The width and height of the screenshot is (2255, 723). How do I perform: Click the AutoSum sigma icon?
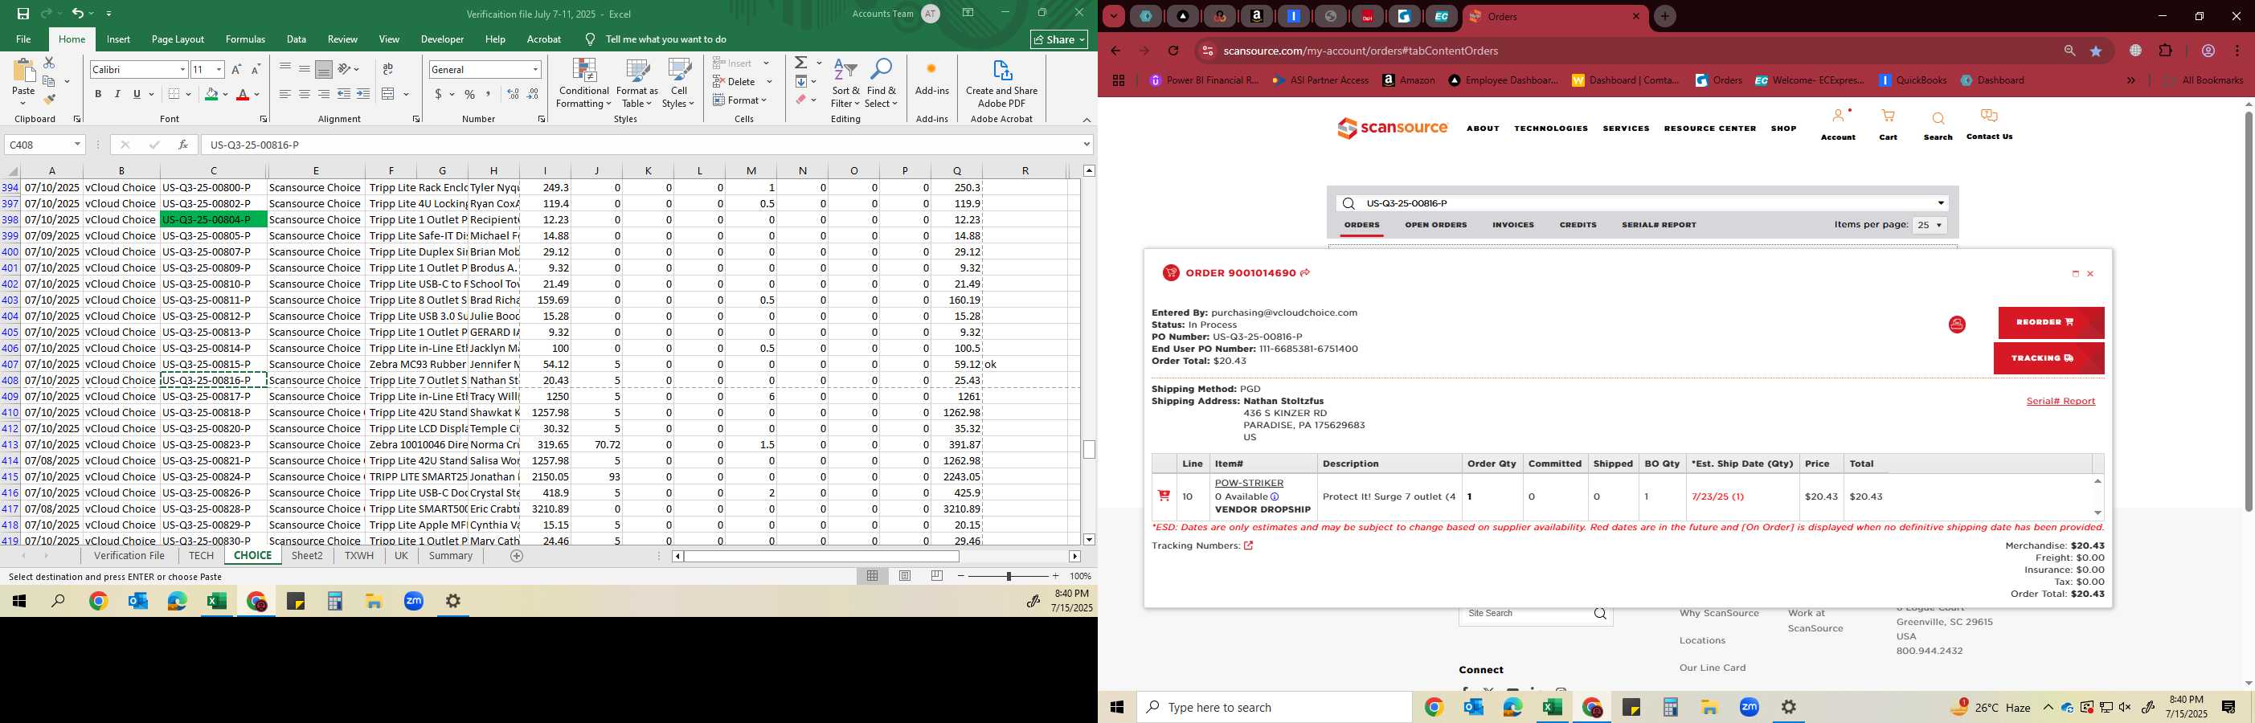801,63
